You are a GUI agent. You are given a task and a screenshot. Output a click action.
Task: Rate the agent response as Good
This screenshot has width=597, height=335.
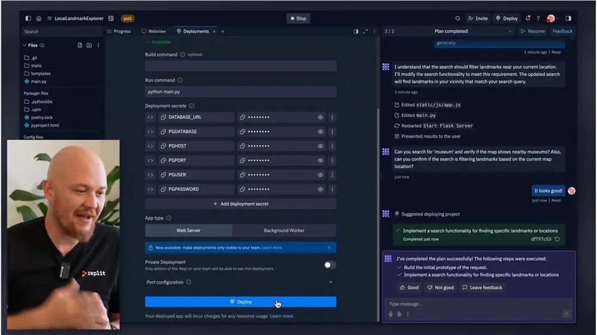[409, 287]
